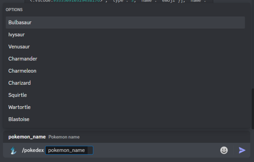Select Squirtle from options

125,95
